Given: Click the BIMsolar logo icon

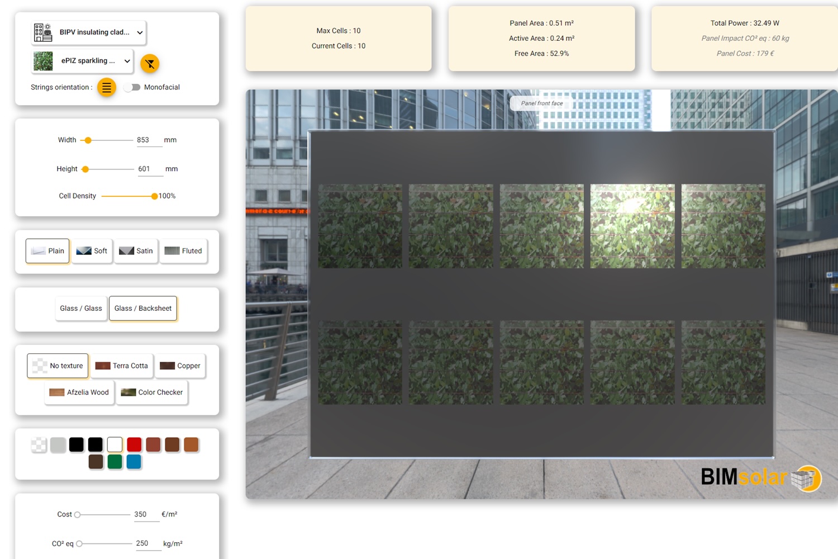Looking at the screenshot, I should 805,479.
